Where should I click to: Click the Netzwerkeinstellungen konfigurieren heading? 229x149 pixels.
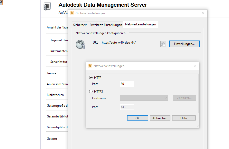pos(100,33)
